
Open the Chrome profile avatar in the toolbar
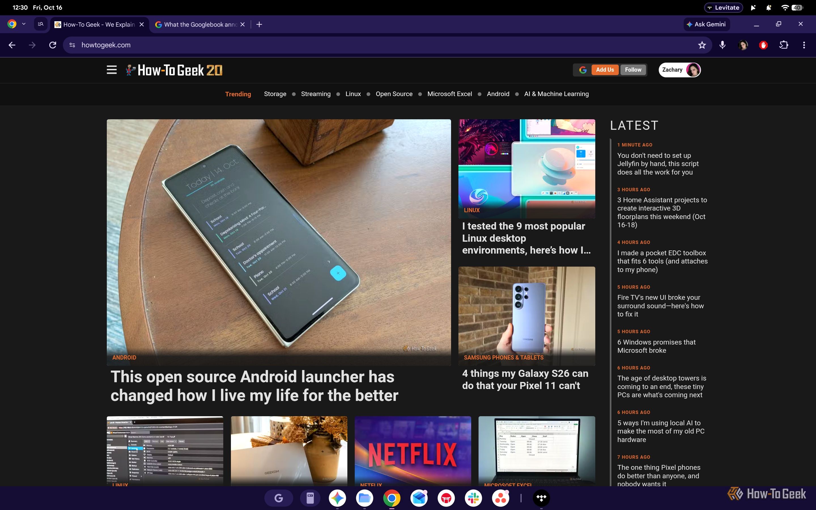click(743, 45)
